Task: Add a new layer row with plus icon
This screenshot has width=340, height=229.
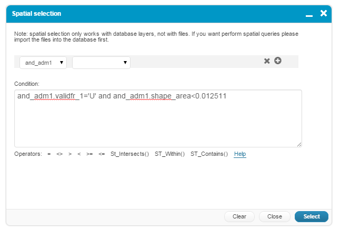Action: [x=278, y=61]
